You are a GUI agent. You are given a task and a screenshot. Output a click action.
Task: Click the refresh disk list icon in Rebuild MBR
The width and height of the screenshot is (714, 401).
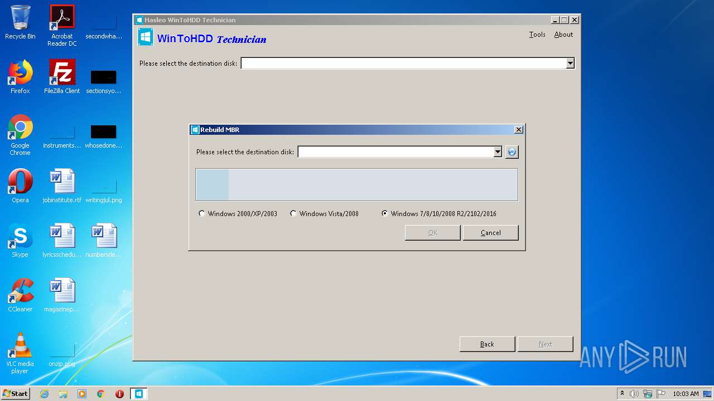(512, 152)
